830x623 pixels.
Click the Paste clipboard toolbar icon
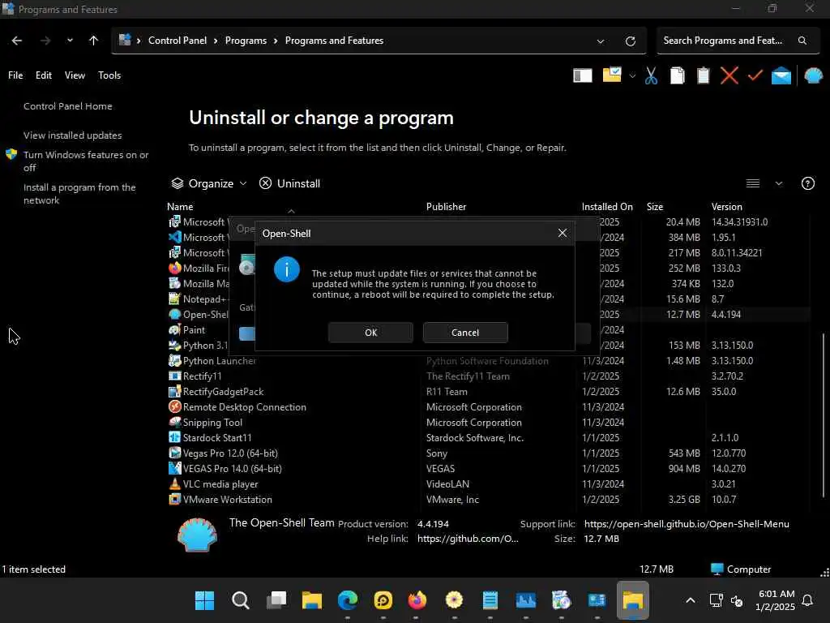click(703, 75)
